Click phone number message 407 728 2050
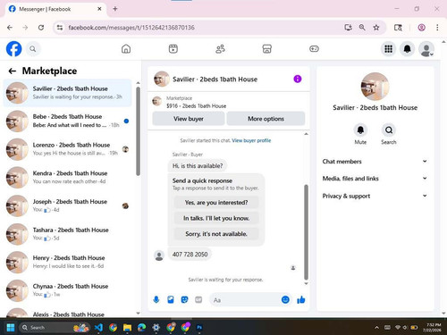This screenshot has width=447, height=335. [190, 255]
